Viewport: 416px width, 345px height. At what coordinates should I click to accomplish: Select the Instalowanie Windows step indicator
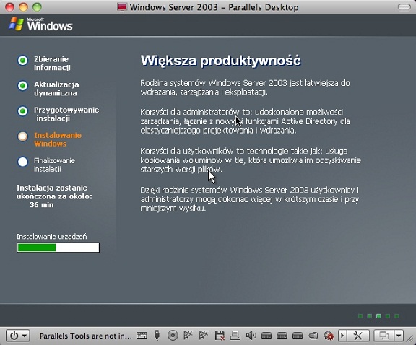pyautogui.click(x=23, y=136)
